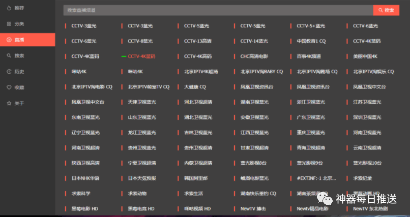Select the 东南卫视蓝光 channel
The image size is (410, 217).
point(85,117)
